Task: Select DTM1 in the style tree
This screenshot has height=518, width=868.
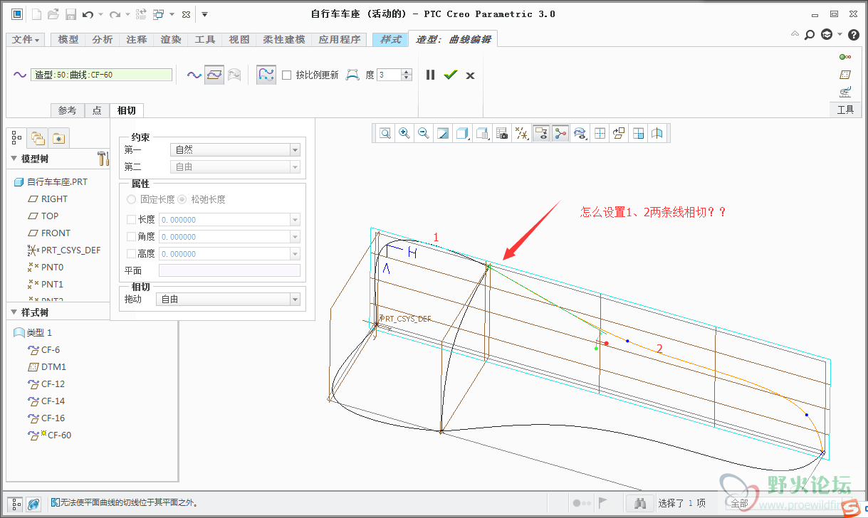Action: [53, 367]
